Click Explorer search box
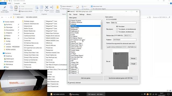This screenshot has width=172, height=96. pos(161,17)
